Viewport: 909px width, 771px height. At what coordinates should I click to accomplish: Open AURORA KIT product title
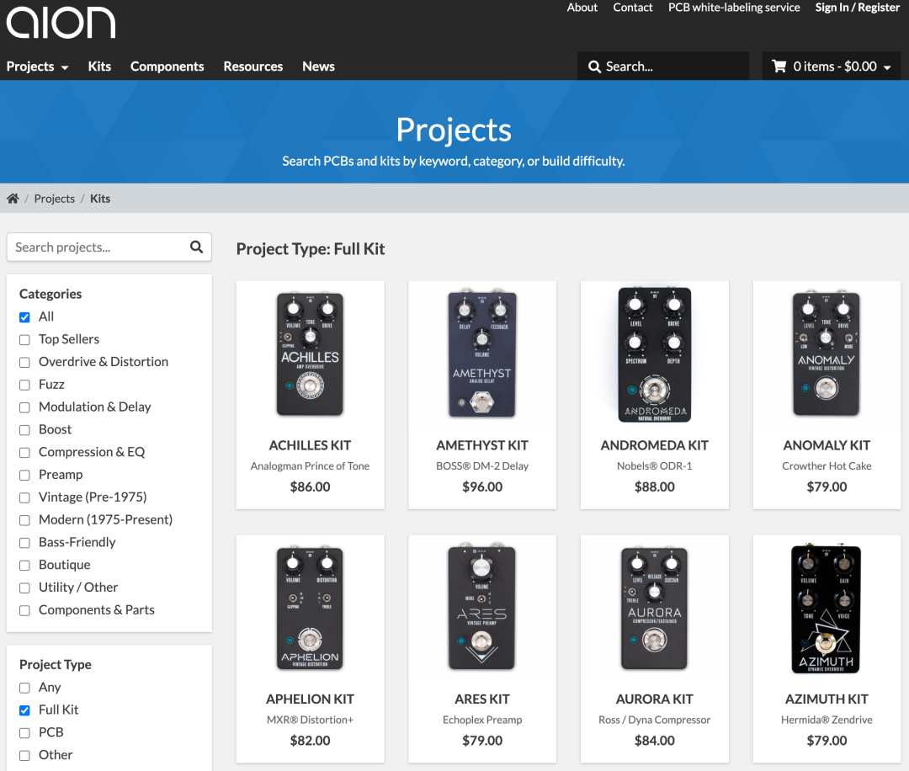655,699
